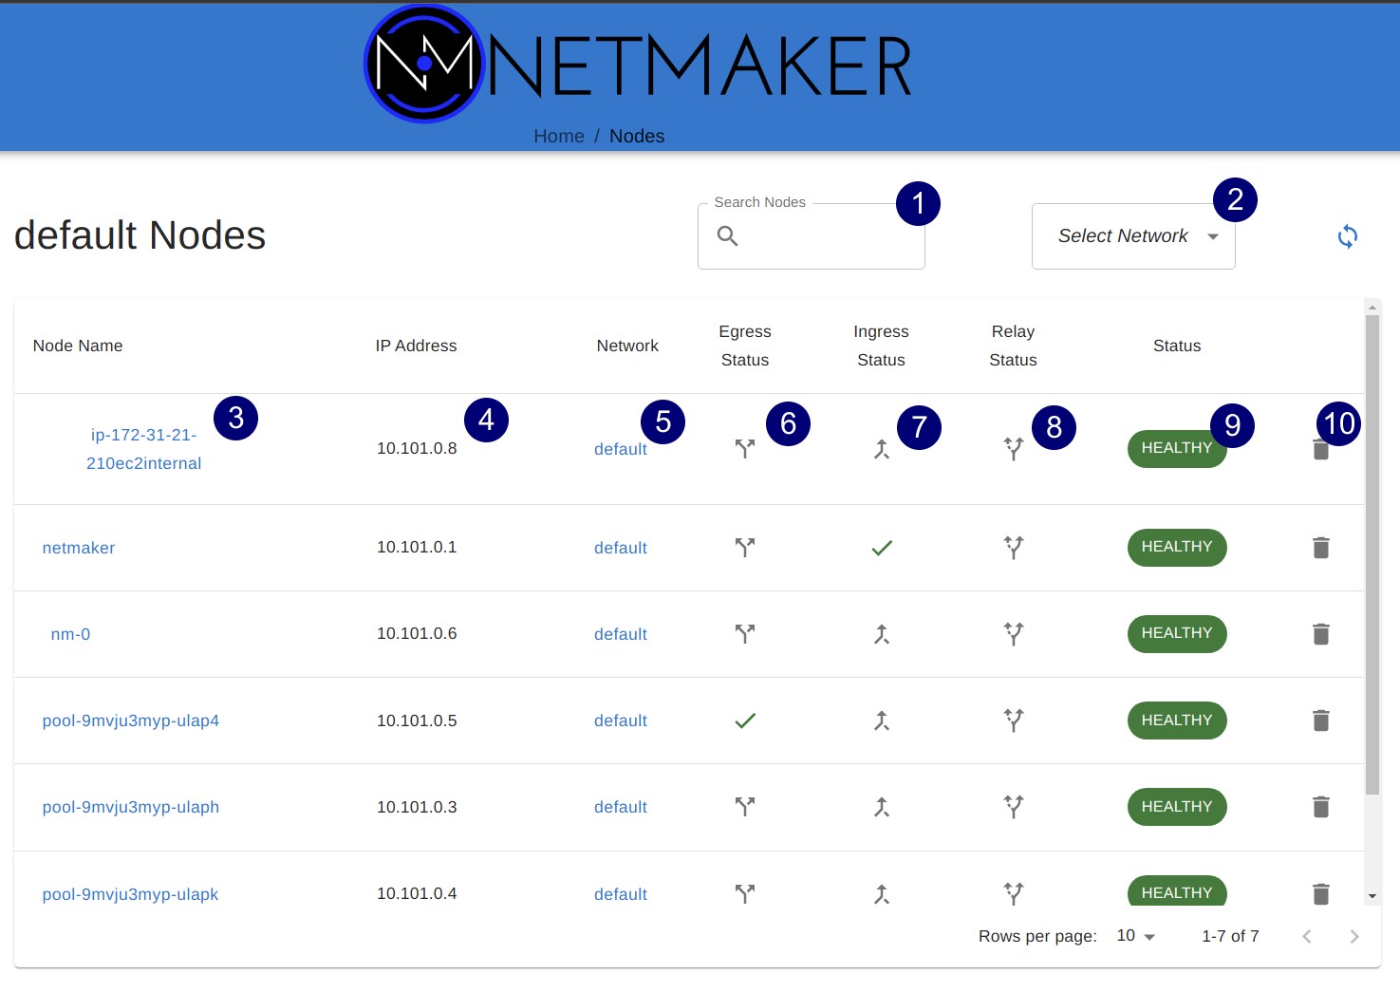The image size is (1400, 992).
Task: Click relay icon for netmaker node
Action: coord(1014,548)
